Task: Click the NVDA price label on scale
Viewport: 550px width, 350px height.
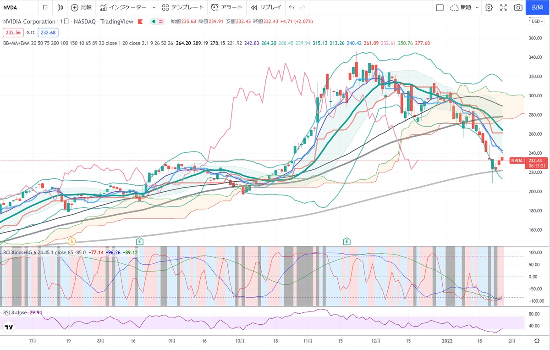Action: click(x=517, y=160)
